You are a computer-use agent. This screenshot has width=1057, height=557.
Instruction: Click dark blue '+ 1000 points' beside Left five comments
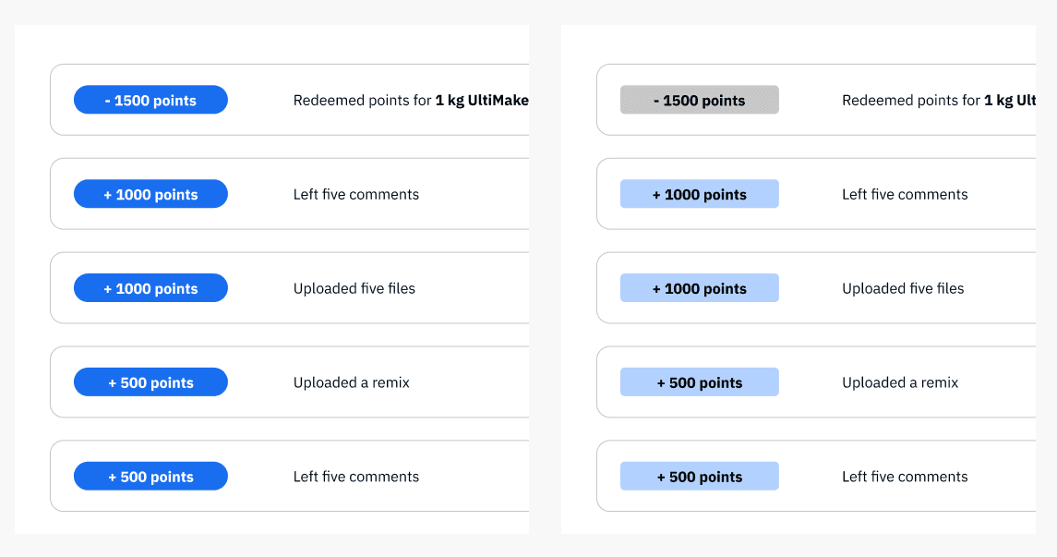150,194
